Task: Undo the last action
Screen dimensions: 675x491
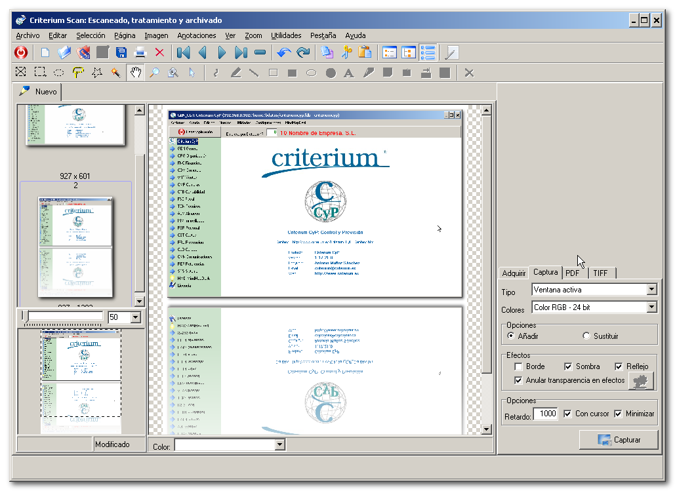Action: pyautogui.click(x=283, y=52)
